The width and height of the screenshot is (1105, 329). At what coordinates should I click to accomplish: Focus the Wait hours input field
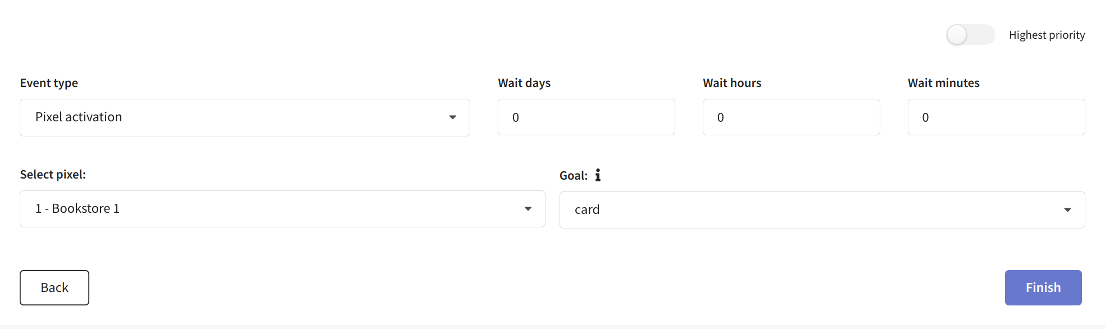click(791, 117)
